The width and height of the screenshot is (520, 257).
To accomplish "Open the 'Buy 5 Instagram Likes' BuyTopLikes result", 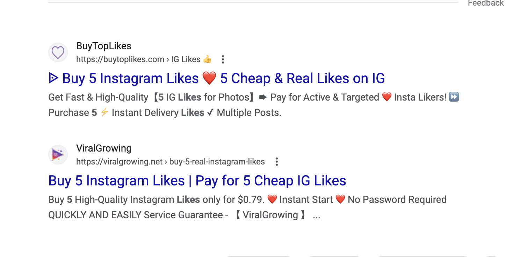I will coord(130,79).
